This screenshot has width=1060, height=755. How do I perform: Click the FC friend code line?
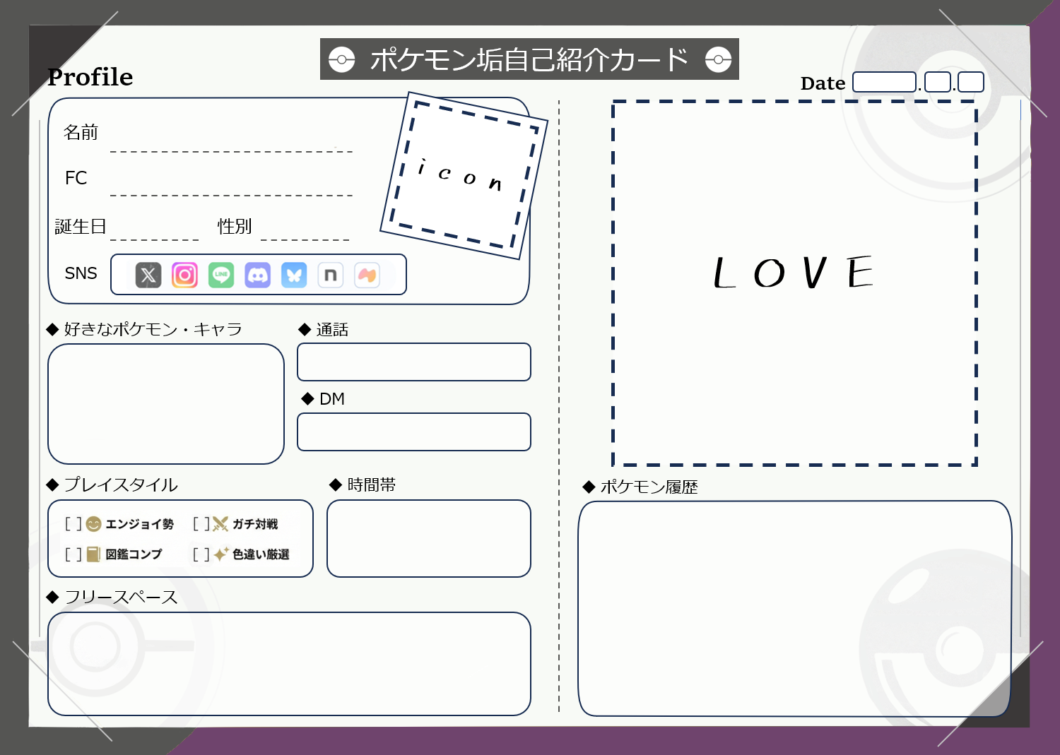click(x=231, y=194)
